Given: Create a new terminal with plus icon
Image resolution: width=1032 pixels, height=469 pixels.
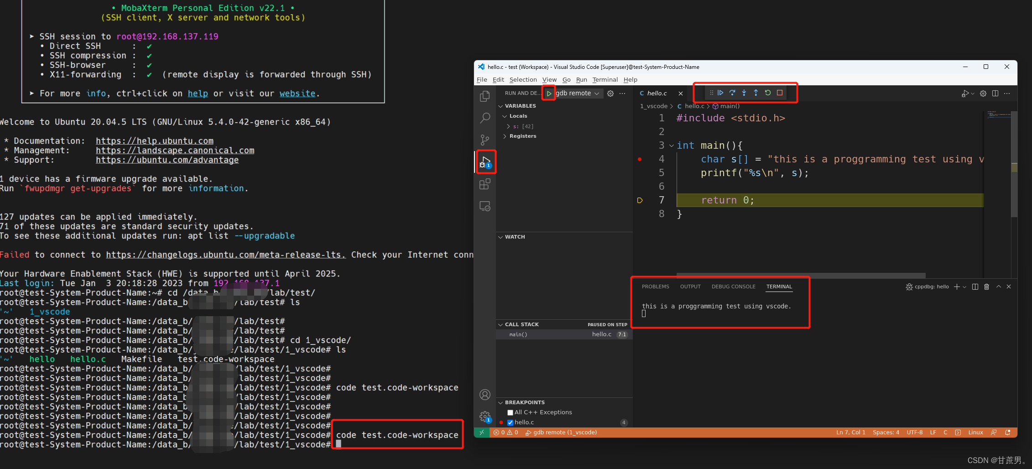Looking at the screenshot, I should [x=957, y=287].
